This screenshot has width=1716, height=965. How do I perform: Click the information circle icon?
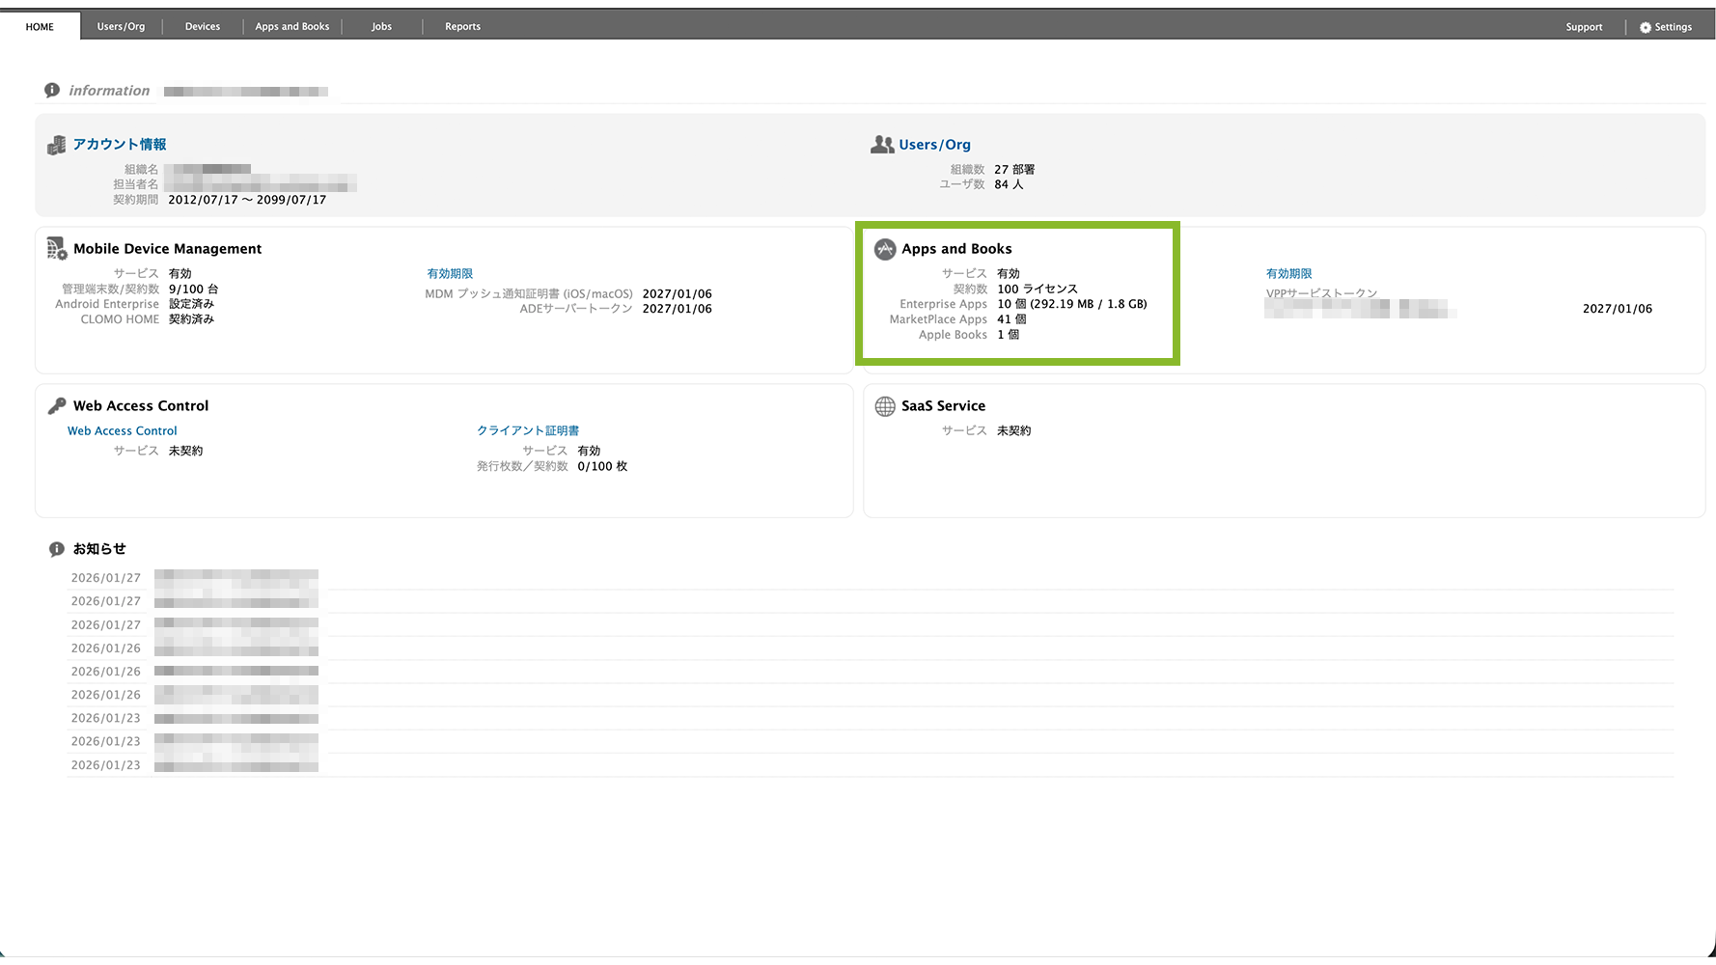pos(52,91)
